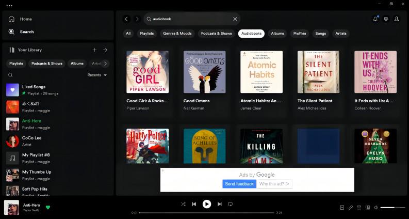Switch to the Songs filter tab
Viewport: 409px width, 219px height.
click(321, 34)
